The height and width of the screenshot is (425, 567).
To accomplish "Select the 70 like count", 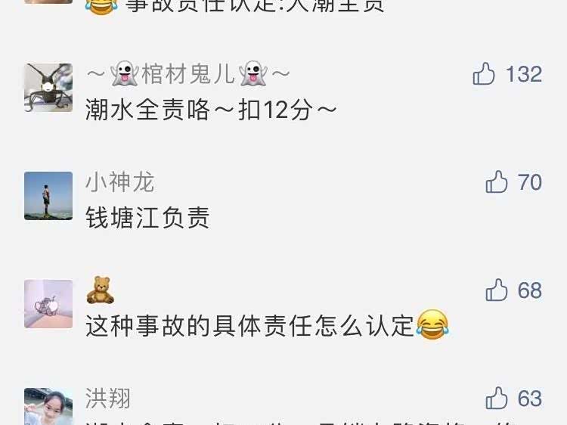I will coord(530,181).
